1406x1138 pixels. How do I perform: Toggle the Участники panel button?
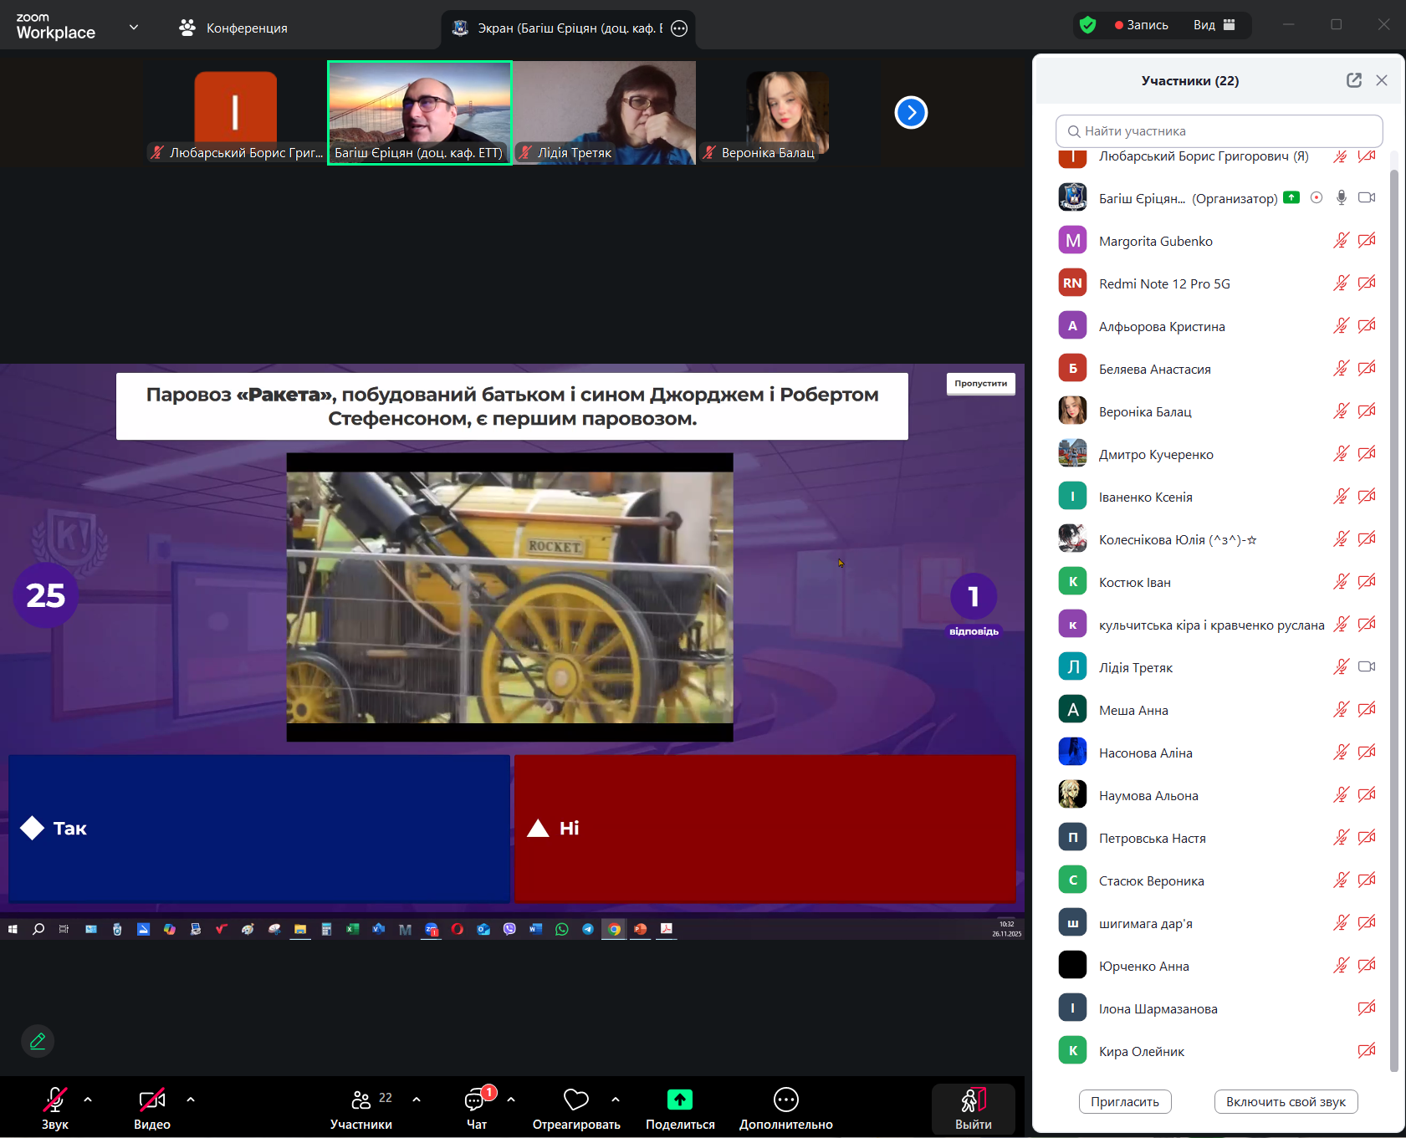(361, 1108)
